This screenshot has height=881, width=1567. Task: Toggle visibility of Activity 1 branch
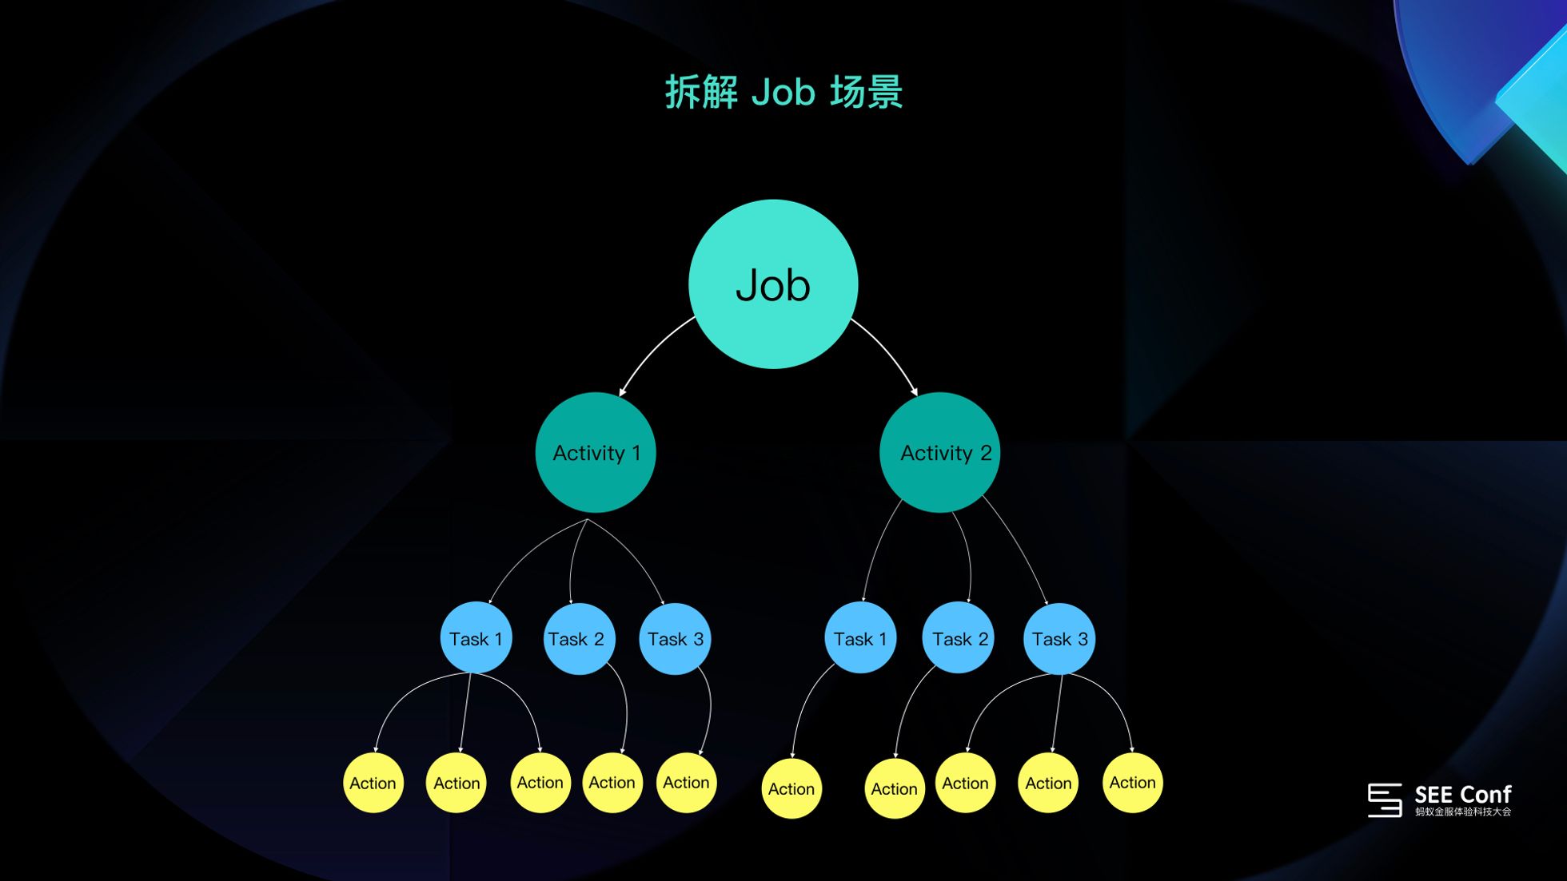598,450
